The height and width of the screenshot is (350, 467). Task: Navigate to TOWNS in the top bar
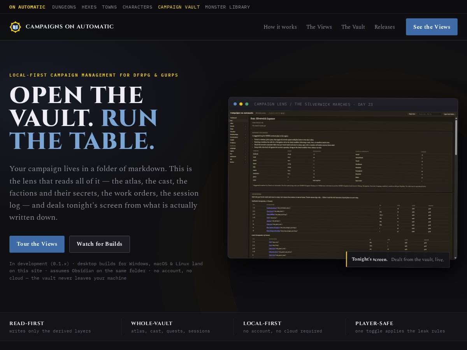coord(109,7)
